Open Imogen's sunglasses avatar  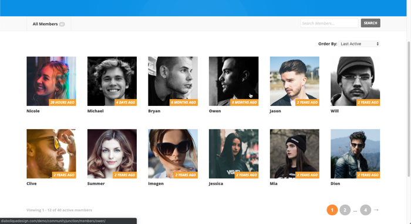coord(173,154)
